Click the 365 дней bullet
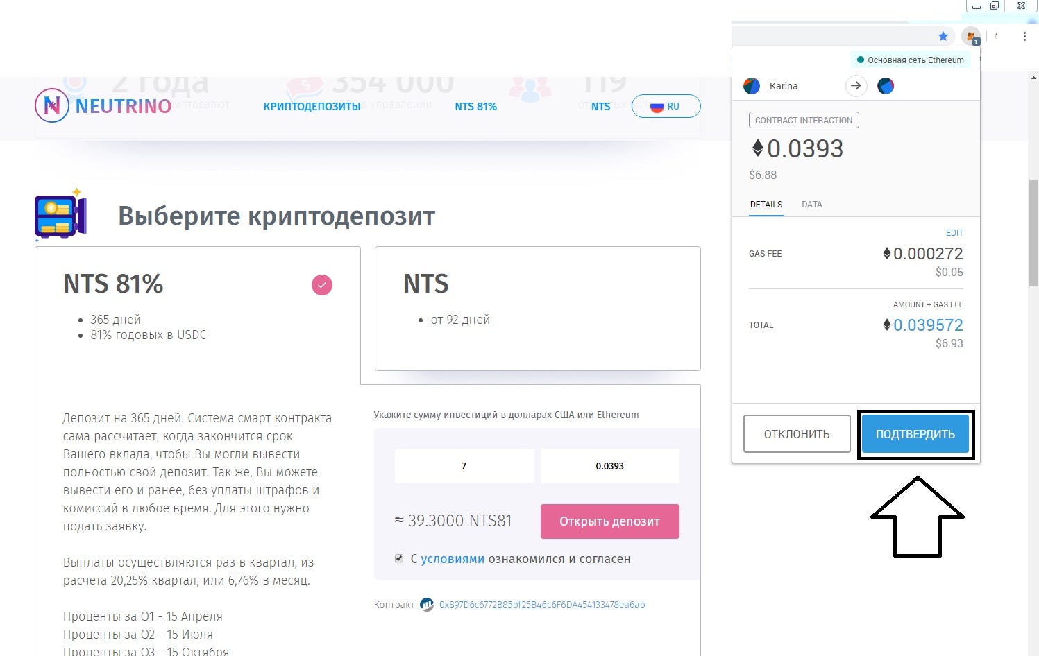 point(115,320)
